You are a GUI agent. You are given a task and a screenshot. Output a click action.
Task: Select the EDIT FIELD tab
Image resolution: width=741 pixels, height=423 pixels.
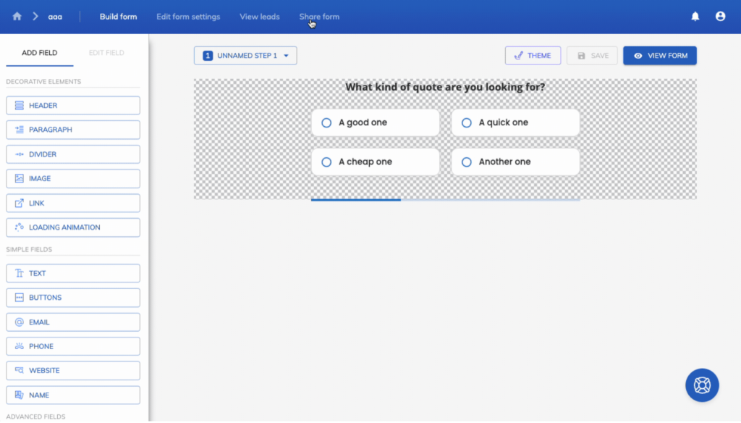point(106,53)
